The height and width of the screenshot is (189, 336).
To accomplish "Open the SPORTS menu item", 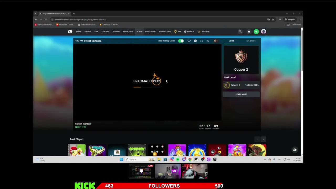I will pyautogui.click(x=88, y=31).
